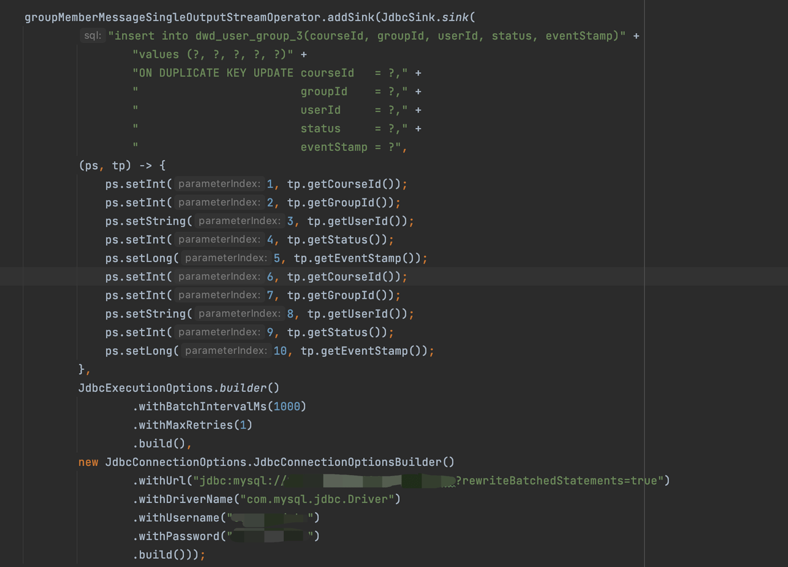The image size is (788, 567).
Task: Click tp.getCourseId() on the parameterIndex 6 line
Action: click(344, 277)
